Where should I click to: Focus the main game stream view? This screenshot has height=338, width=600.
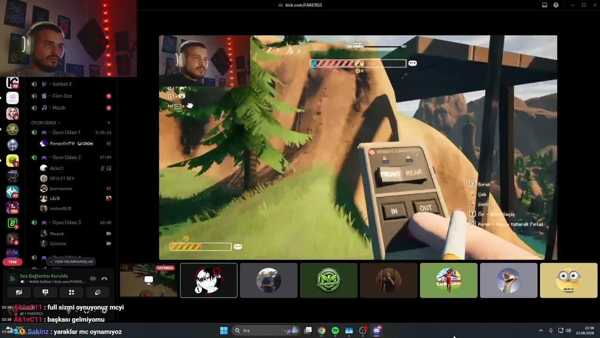(x=358, y=147)
